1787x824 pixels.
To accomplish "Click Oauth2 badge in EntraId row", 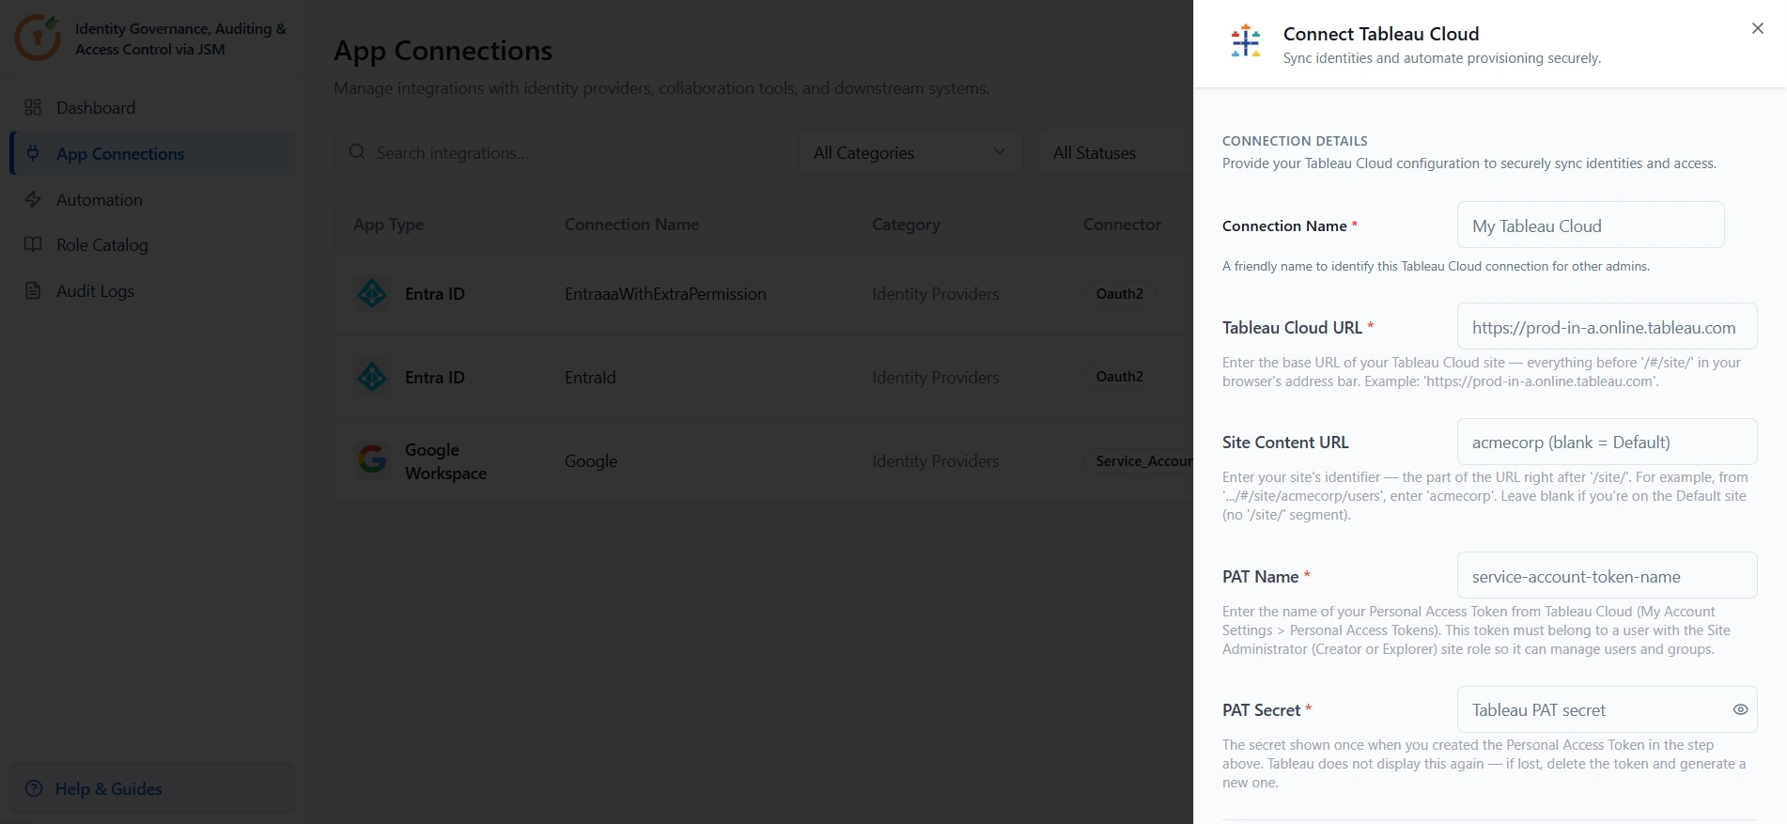I will click(x=1119, y=376).
